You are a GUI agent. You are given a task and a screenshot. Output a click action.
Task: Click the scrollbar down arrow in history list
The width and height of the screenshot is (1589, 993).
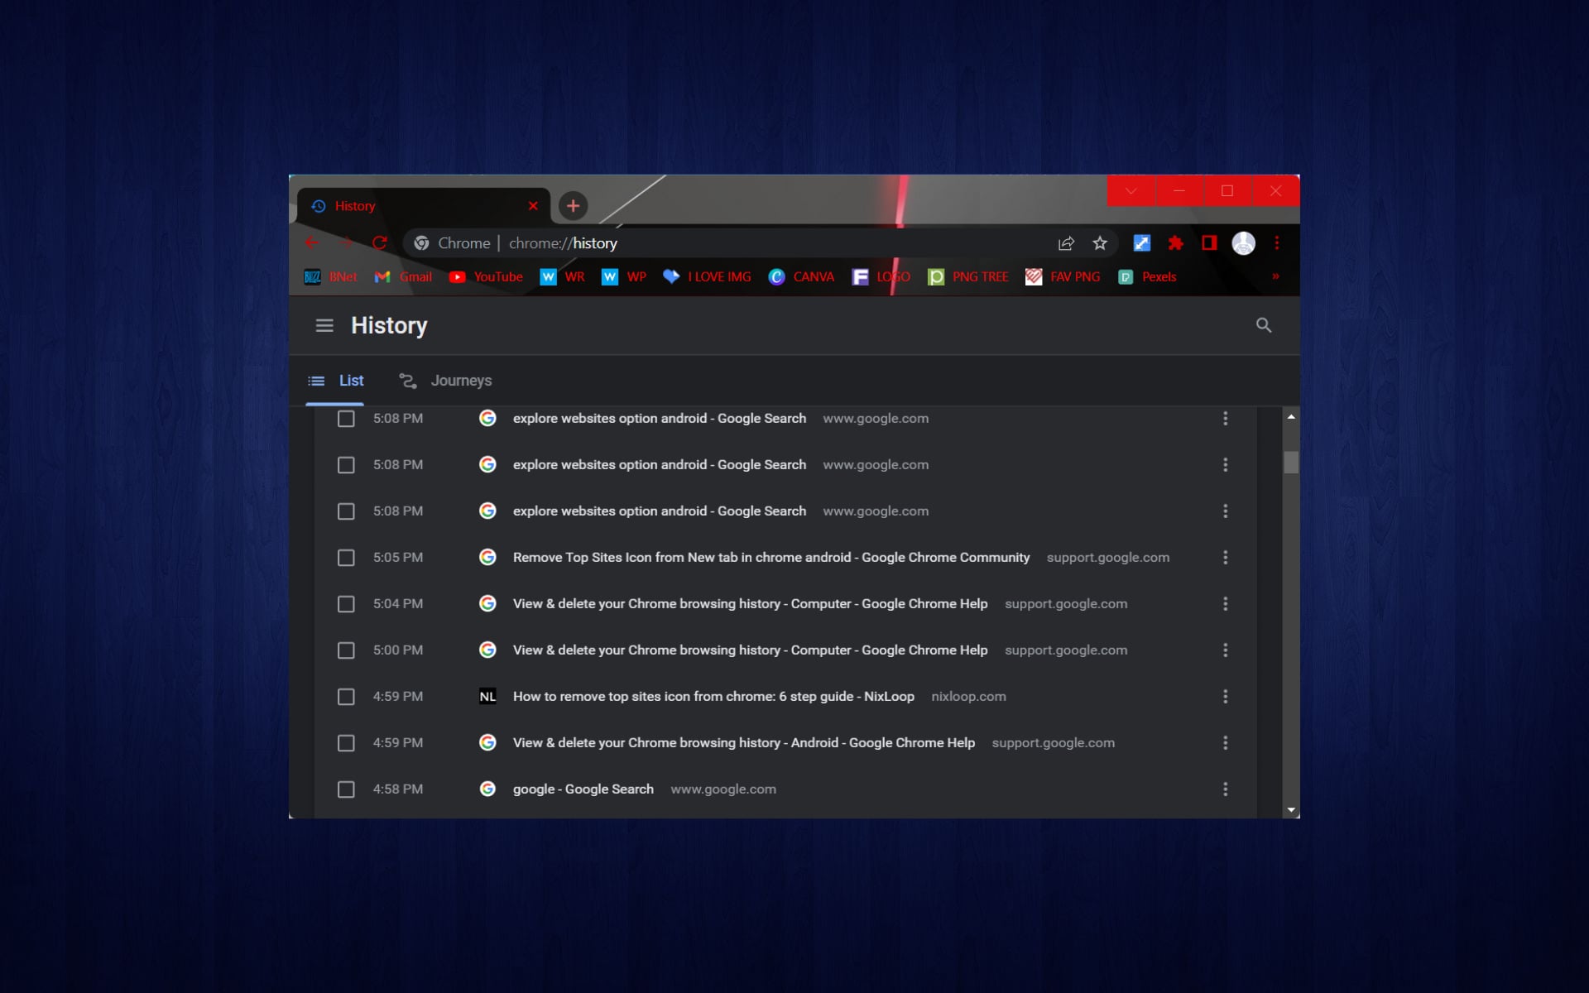click(1291, 810)
